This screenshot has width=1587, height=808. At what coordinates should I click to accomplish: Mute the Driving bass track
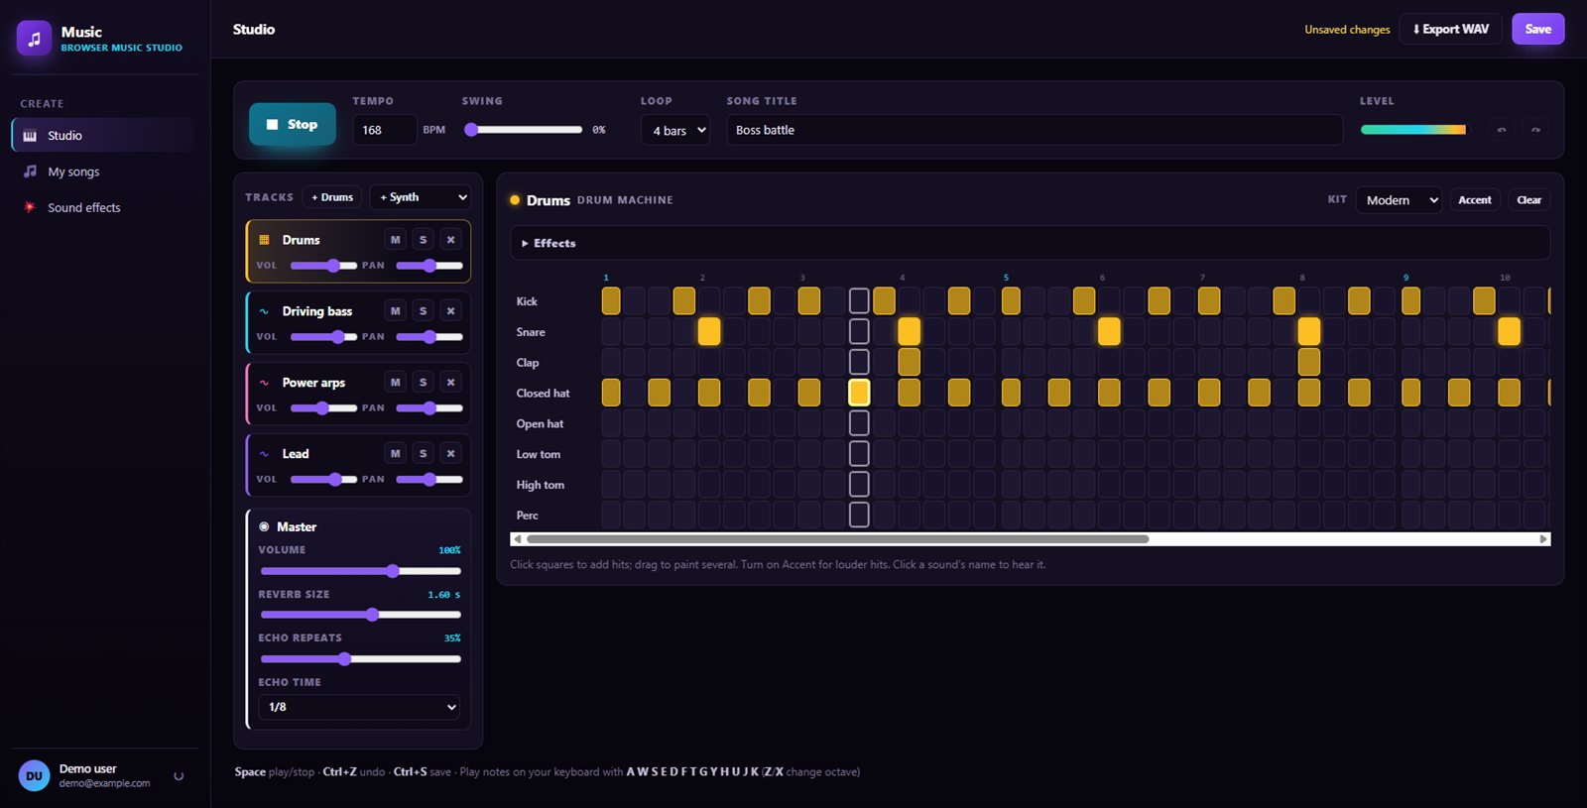tap(396, 311)
